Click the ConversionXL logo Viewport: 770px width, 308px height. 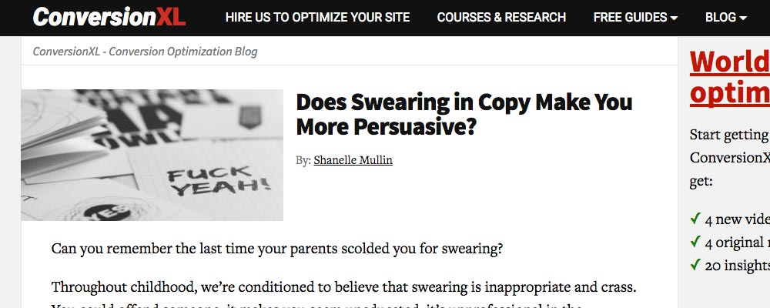coord(109,17)
